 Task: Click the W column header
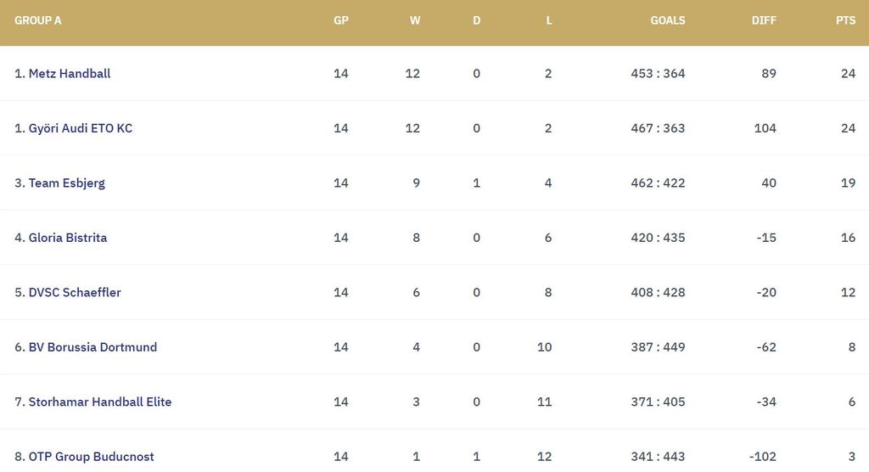(415, 20)
